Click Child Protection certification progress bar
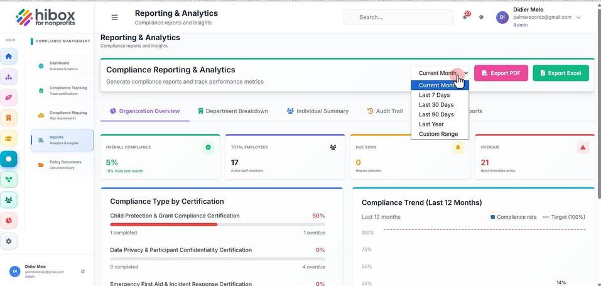The image size is (601, 286). tap(217, 224)
